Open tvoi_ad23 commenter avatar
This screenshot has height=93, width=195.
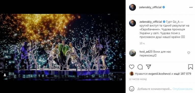click(x=132, y=53)
